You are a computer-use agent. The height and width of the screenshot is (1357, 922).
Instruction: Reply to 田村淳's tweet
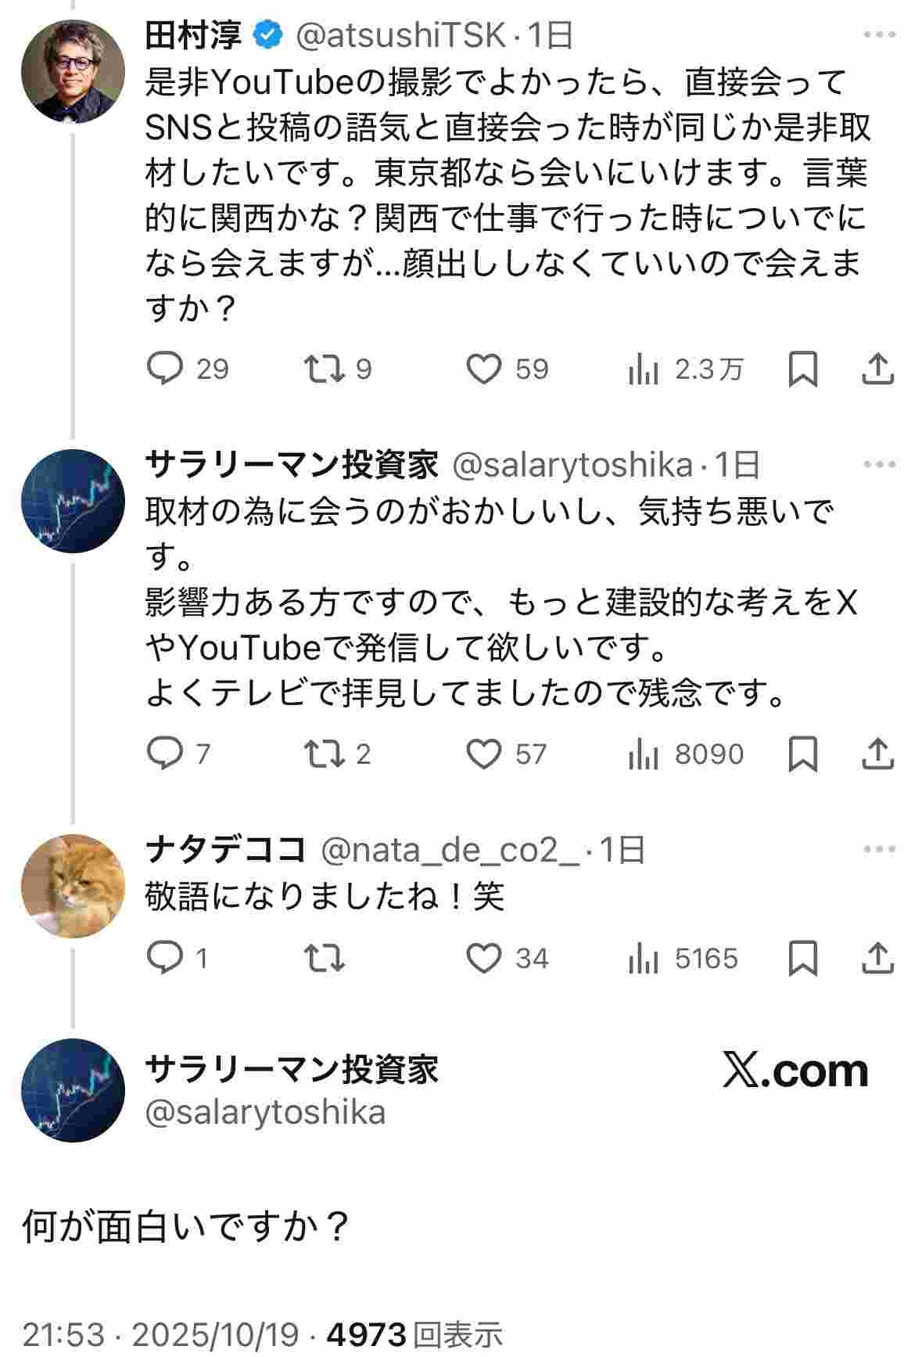165,369
